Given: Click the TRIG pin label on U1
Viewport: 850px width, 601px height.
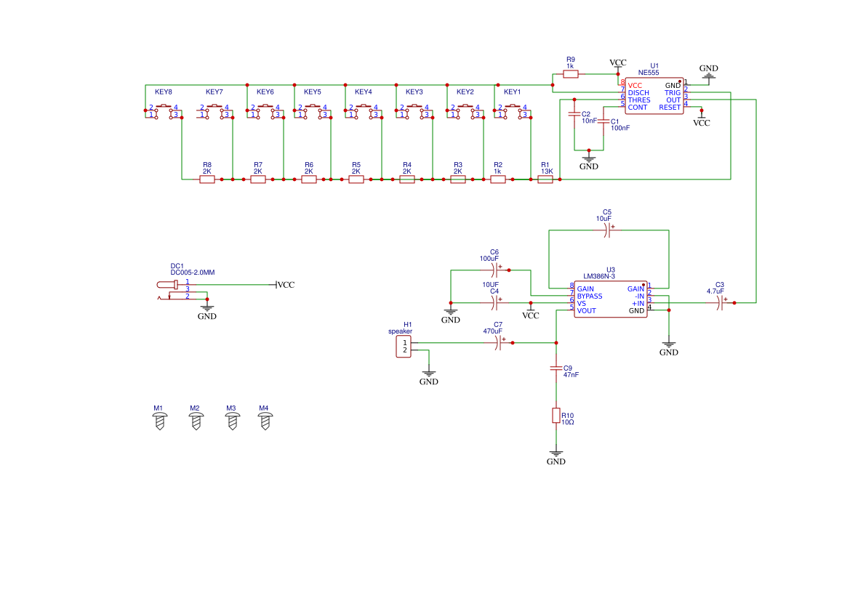Looking at the screenshot, I should click(673, 93).
